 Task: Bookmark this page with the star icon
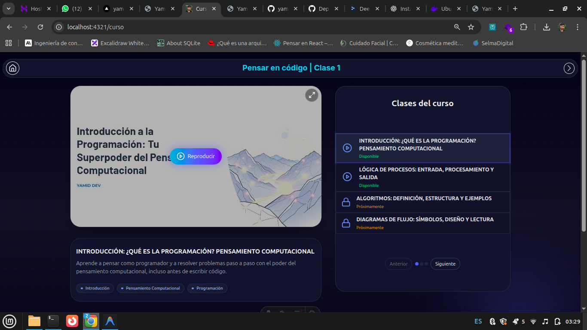471,27
